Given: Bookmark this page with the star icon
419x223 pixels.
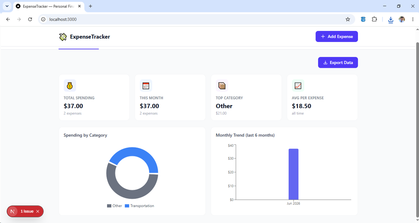Looking at the screenshot, I should coord(348,19).
